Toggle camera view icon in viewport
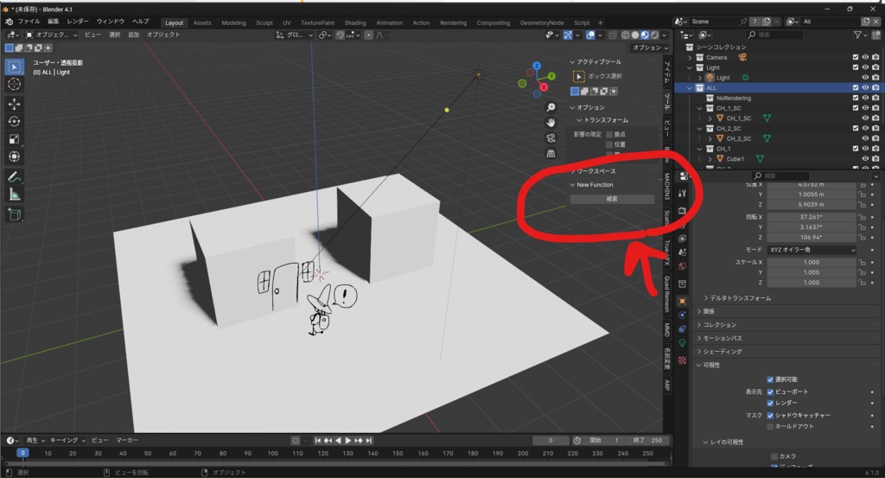 pos(551,137)
